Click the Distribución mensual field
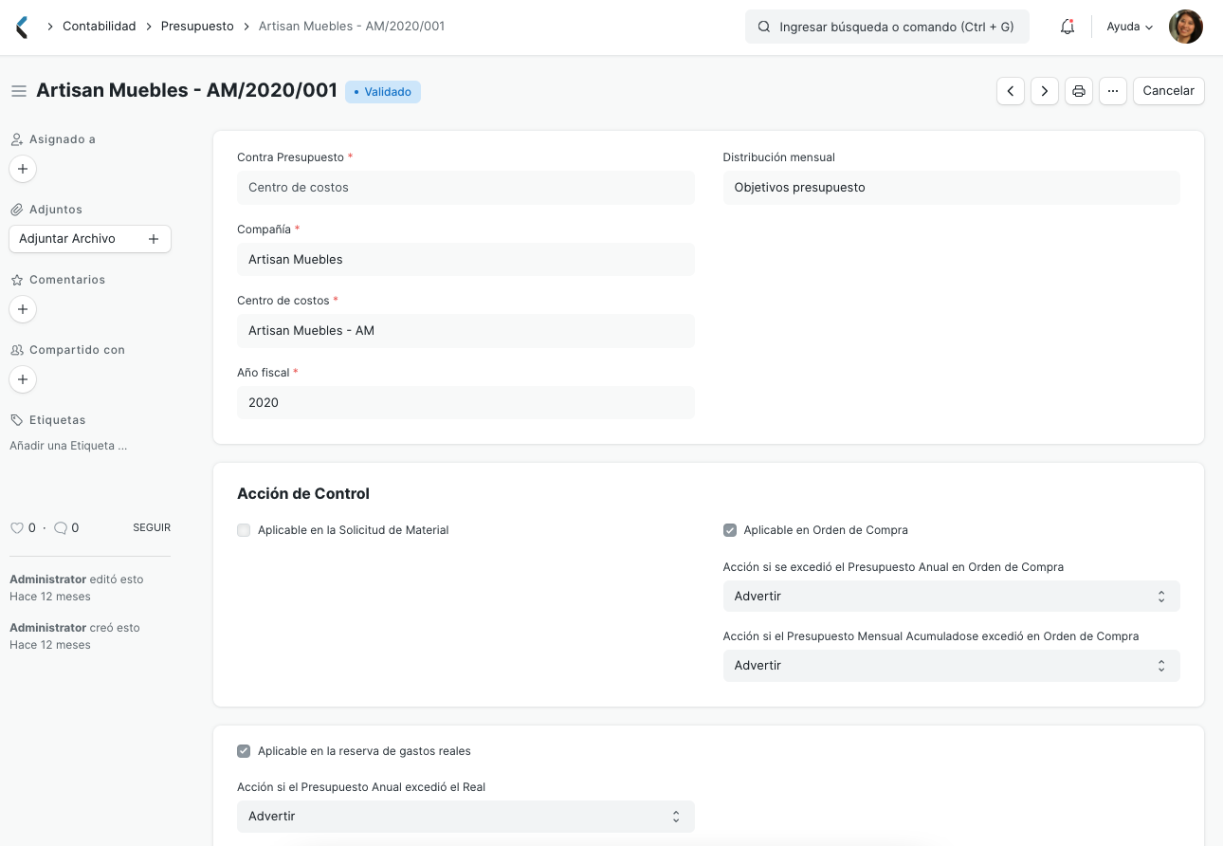 coord(951,188)
